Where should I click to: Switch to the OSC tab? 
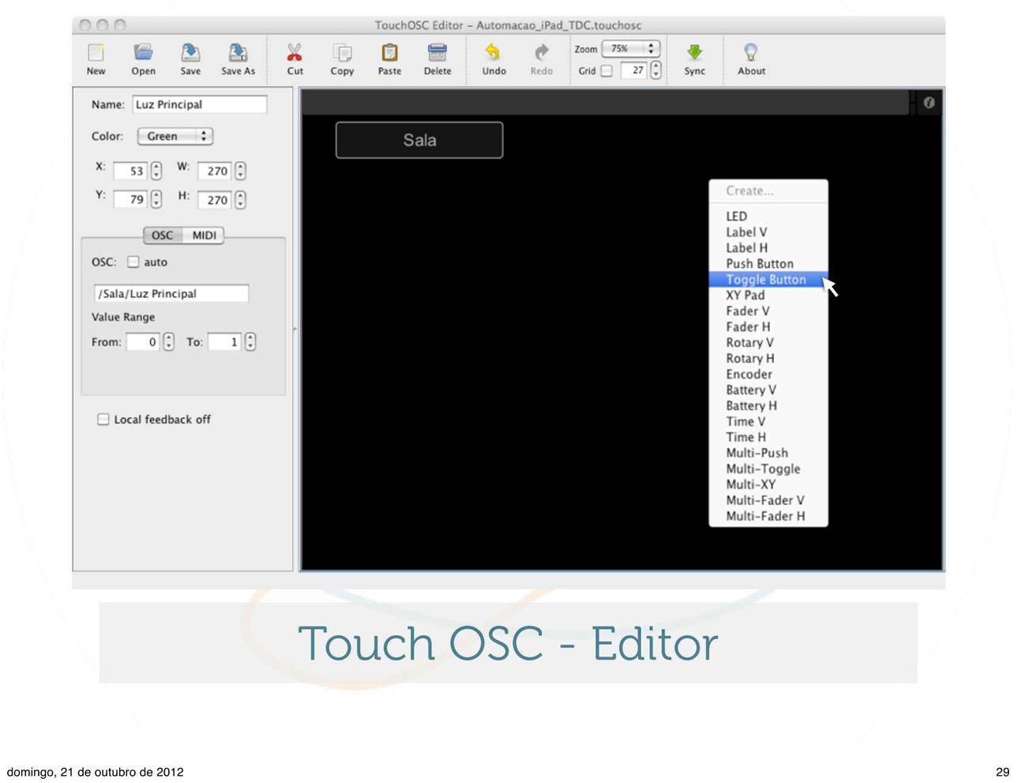[163, 235]
